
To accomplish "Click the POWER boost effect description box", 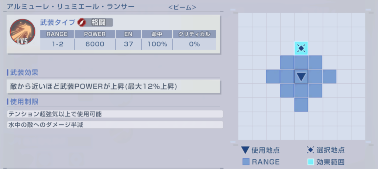I will 114,87.
